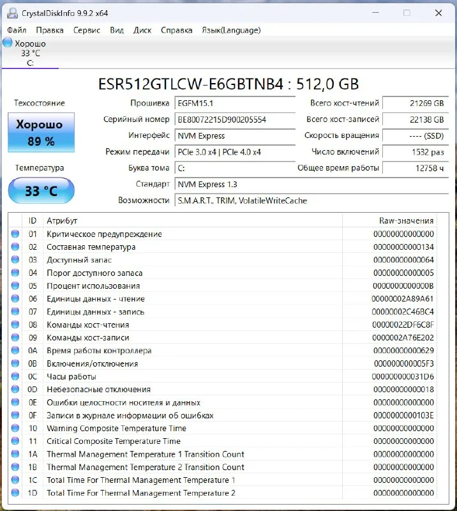Click rotation speed value ---- (SSD)
The width and height of the screenshot is (457, 511).
coord(416,135)
